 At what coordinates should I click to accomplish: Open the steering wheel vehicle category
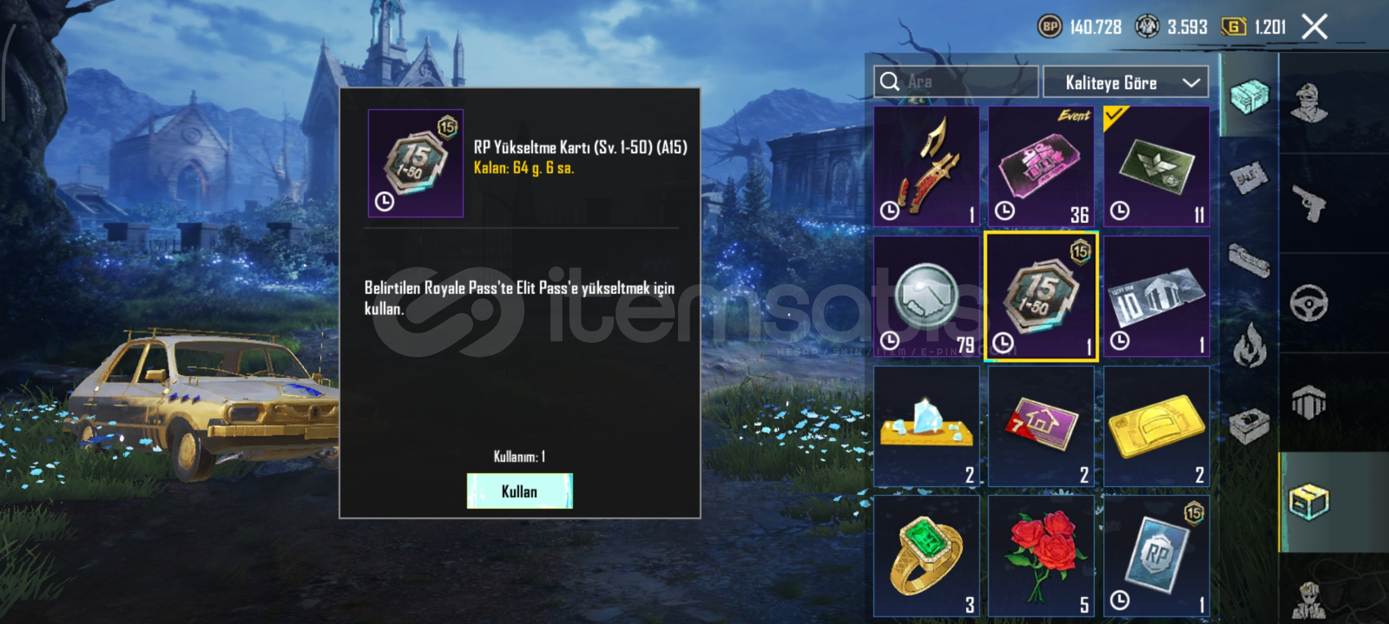(x=1310, y=303)
